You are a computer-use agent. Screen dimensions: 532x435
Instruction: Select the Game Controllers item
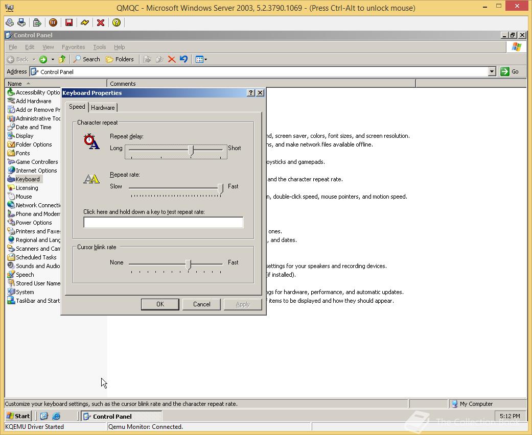(33, 162)
